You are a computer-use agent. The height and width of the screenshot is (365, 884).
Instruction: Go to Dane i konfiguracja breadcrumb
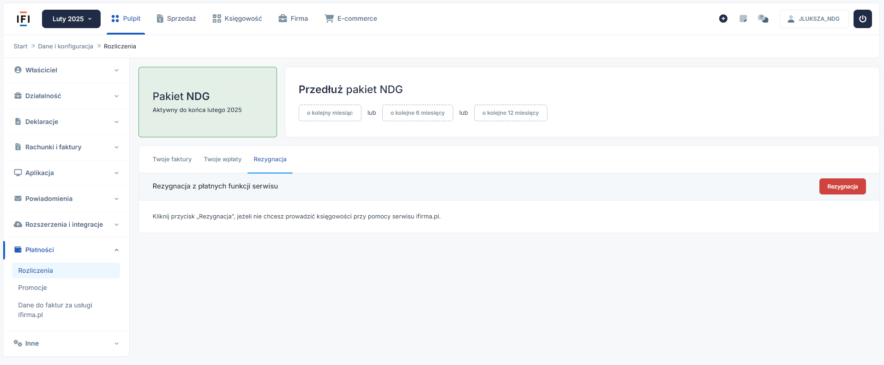pos(66,47)
